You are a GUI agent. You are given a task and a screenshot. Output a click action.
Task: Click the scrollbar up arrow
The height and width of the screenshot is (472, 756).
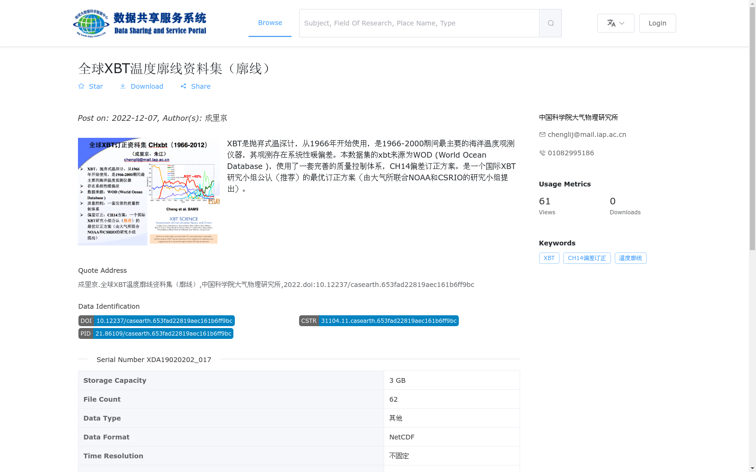pyautogui.click(x=752, y=4)
